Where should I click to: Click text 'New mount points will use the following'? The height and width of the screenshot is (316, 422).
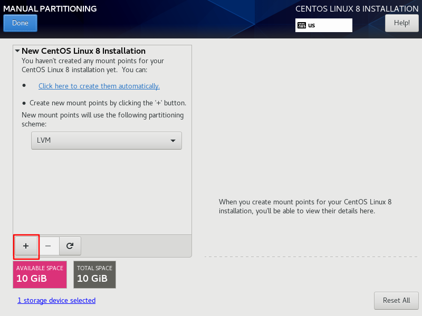(84, 115)
